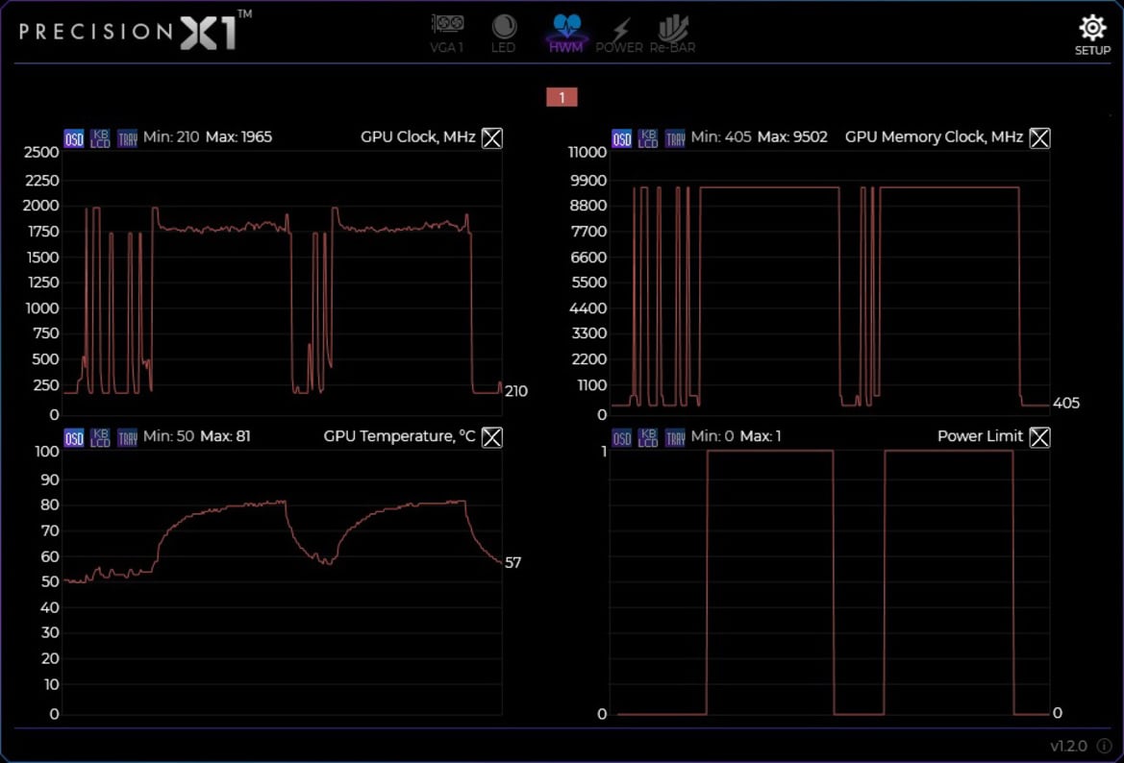Close the Power Limit graph
Screen dimensions: 1124x763
pyautogui.click(x=1039, y=437)
